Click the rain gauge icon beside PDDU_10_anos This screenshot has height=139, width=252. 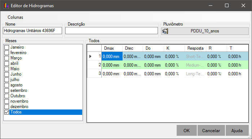pos(165,31)
